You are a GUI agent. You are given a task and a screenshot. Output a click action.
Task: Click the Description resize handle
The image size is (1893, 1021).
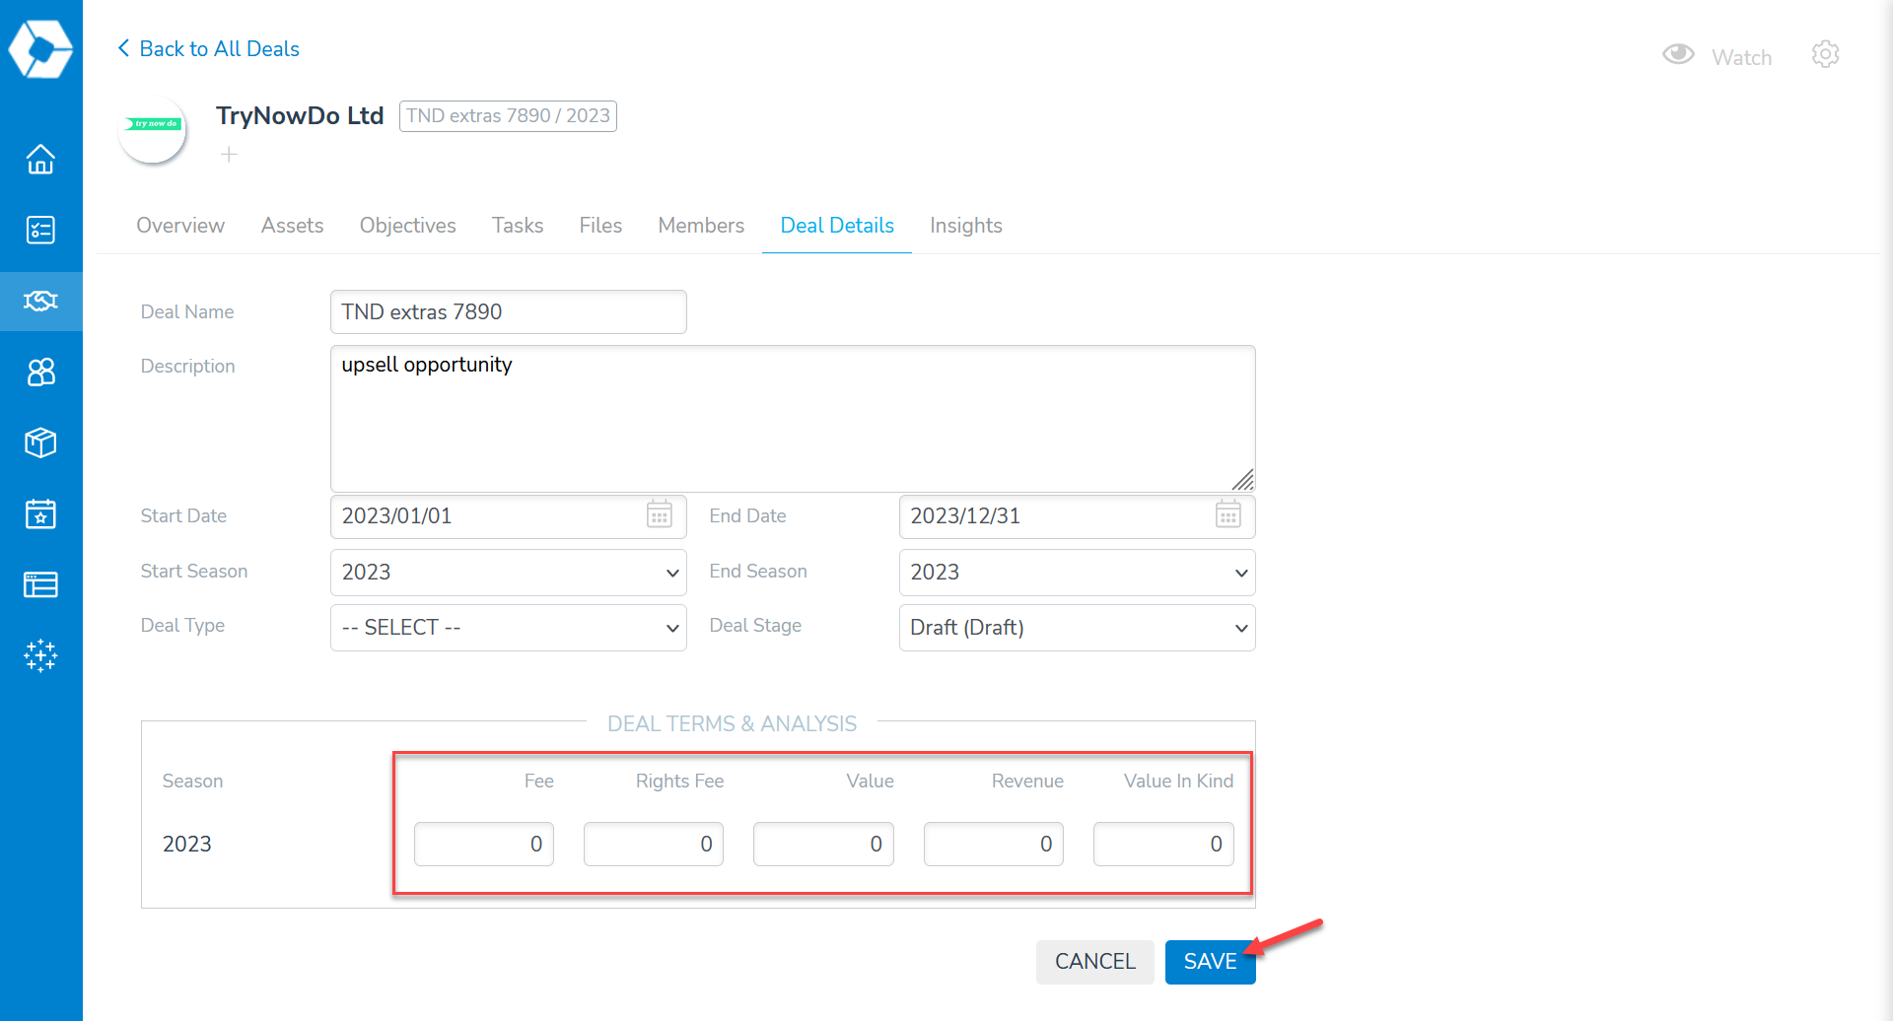[1243, 480]
